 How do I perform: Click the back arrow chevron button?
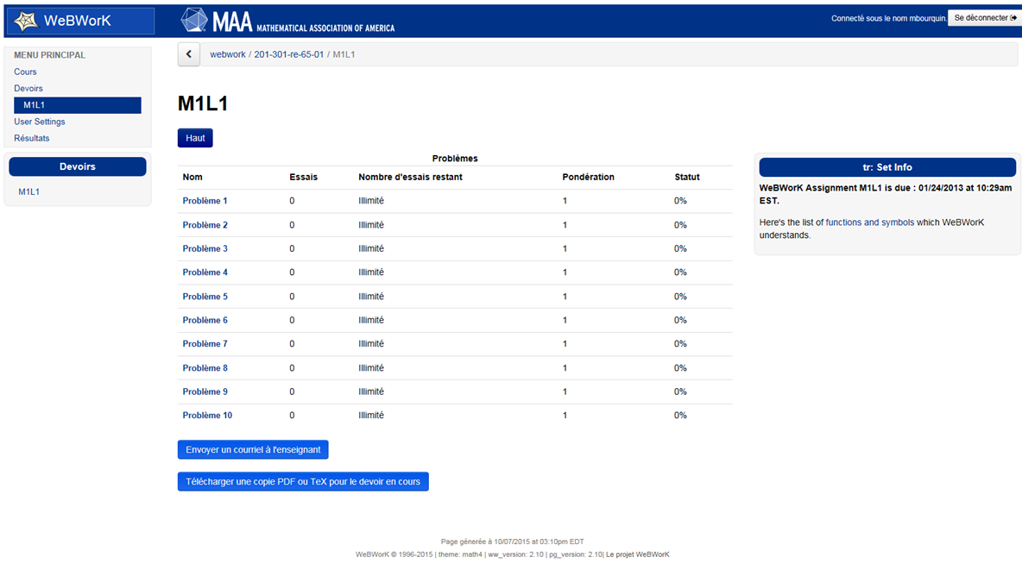pyautogui.click(x=189, y=54)
